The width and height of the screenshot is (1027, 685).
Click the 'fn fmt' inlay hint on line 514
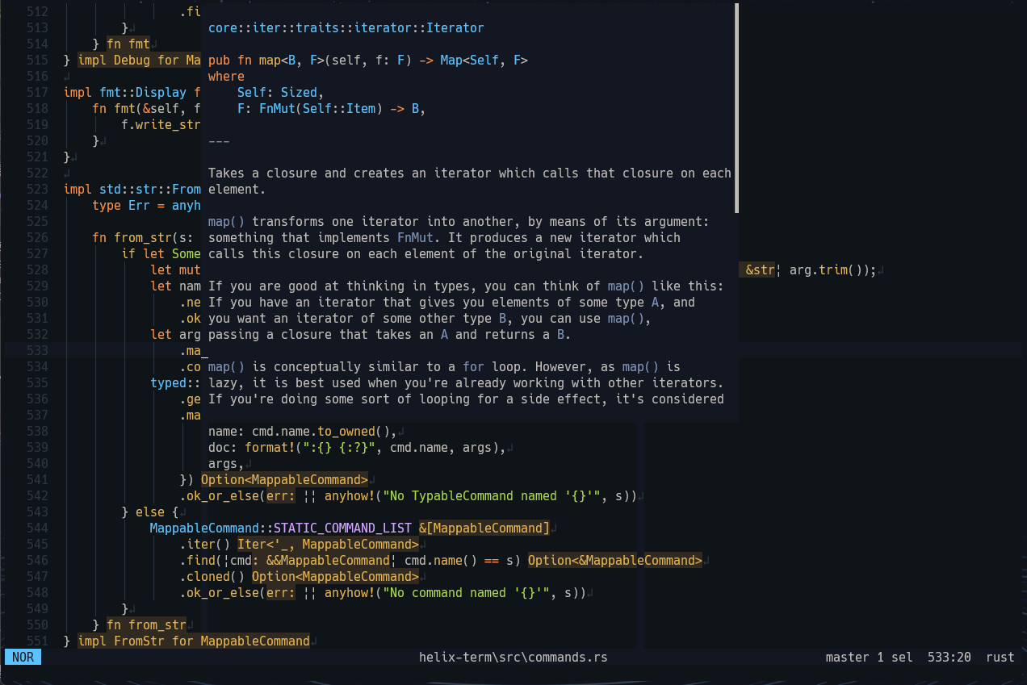(x=128, y=44)
